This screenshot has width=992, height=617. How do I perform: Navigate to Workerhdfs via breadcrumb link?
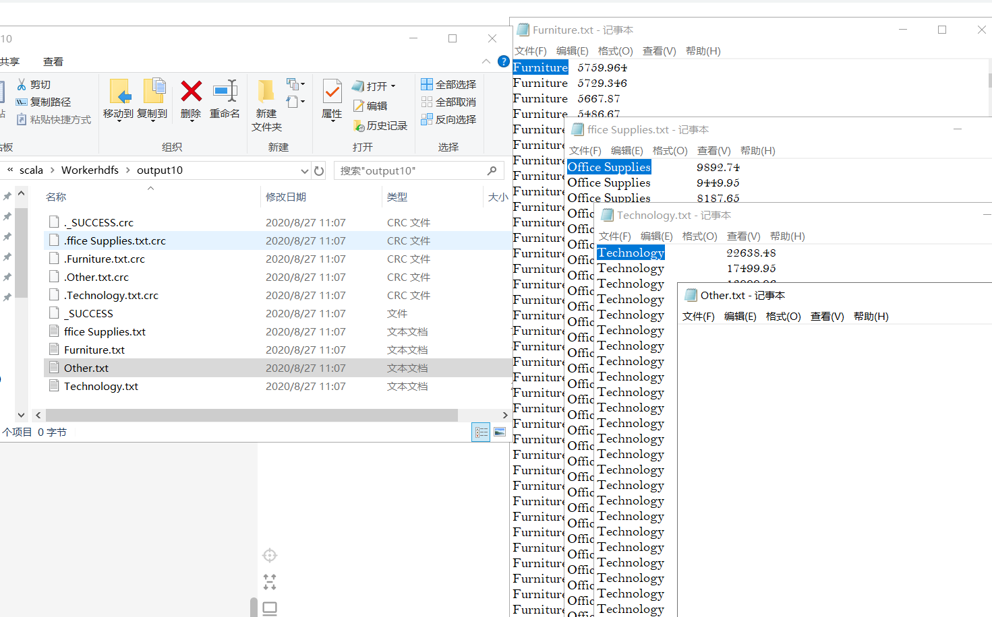(x=90, y=170)
